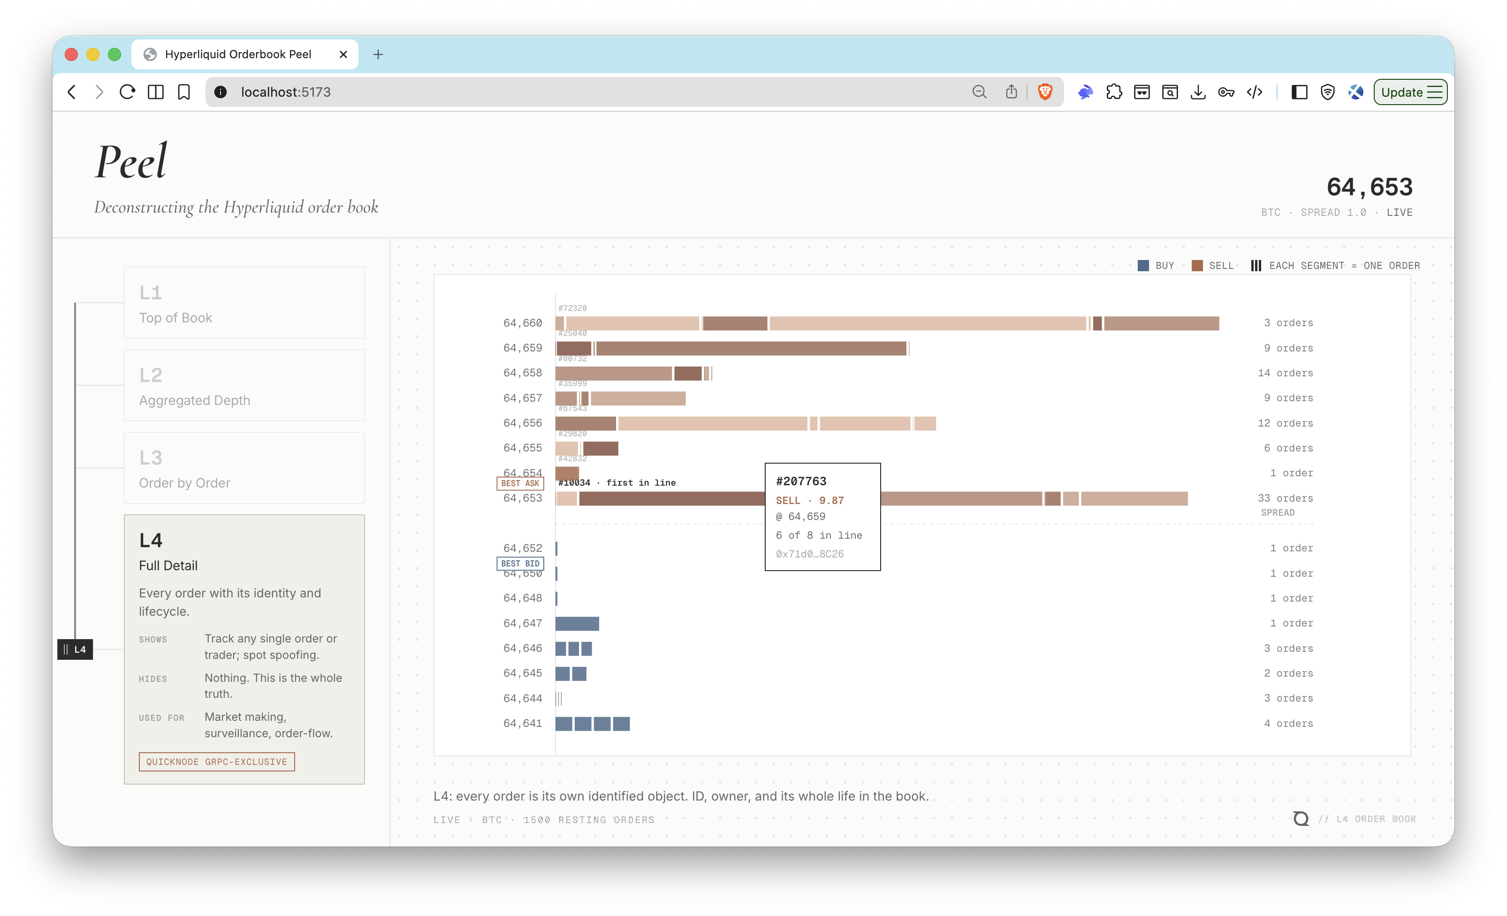Click '#10034 · first in line' label
Image resolution: width=1507 pixels, height=916 pixels.
pyautogui.click(x=616, y=483)
